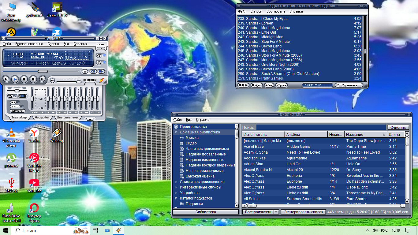Viewport: 418px width, 235px height.
Task: Open Видео in library tree
Action: tap(191, 143)
